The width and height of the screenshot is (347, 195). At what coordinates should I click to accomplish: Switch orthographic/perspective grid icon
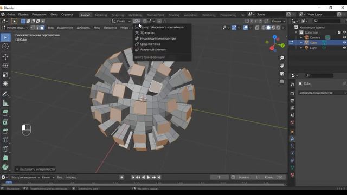[x=282, y=81]
